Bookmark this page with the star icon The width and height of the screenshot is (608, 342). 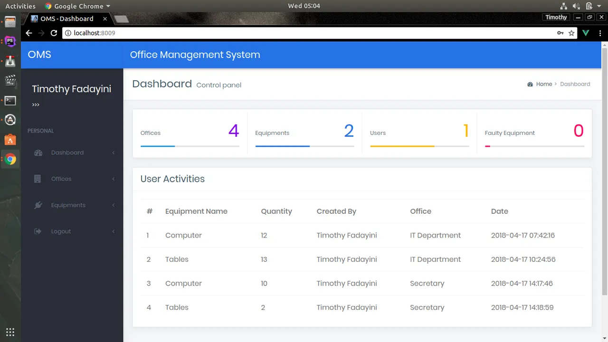pos(571,33)
